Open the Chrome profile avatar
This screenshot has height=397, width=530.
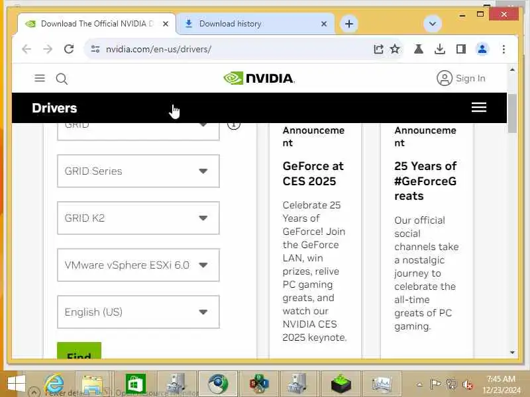click(482, 49)
